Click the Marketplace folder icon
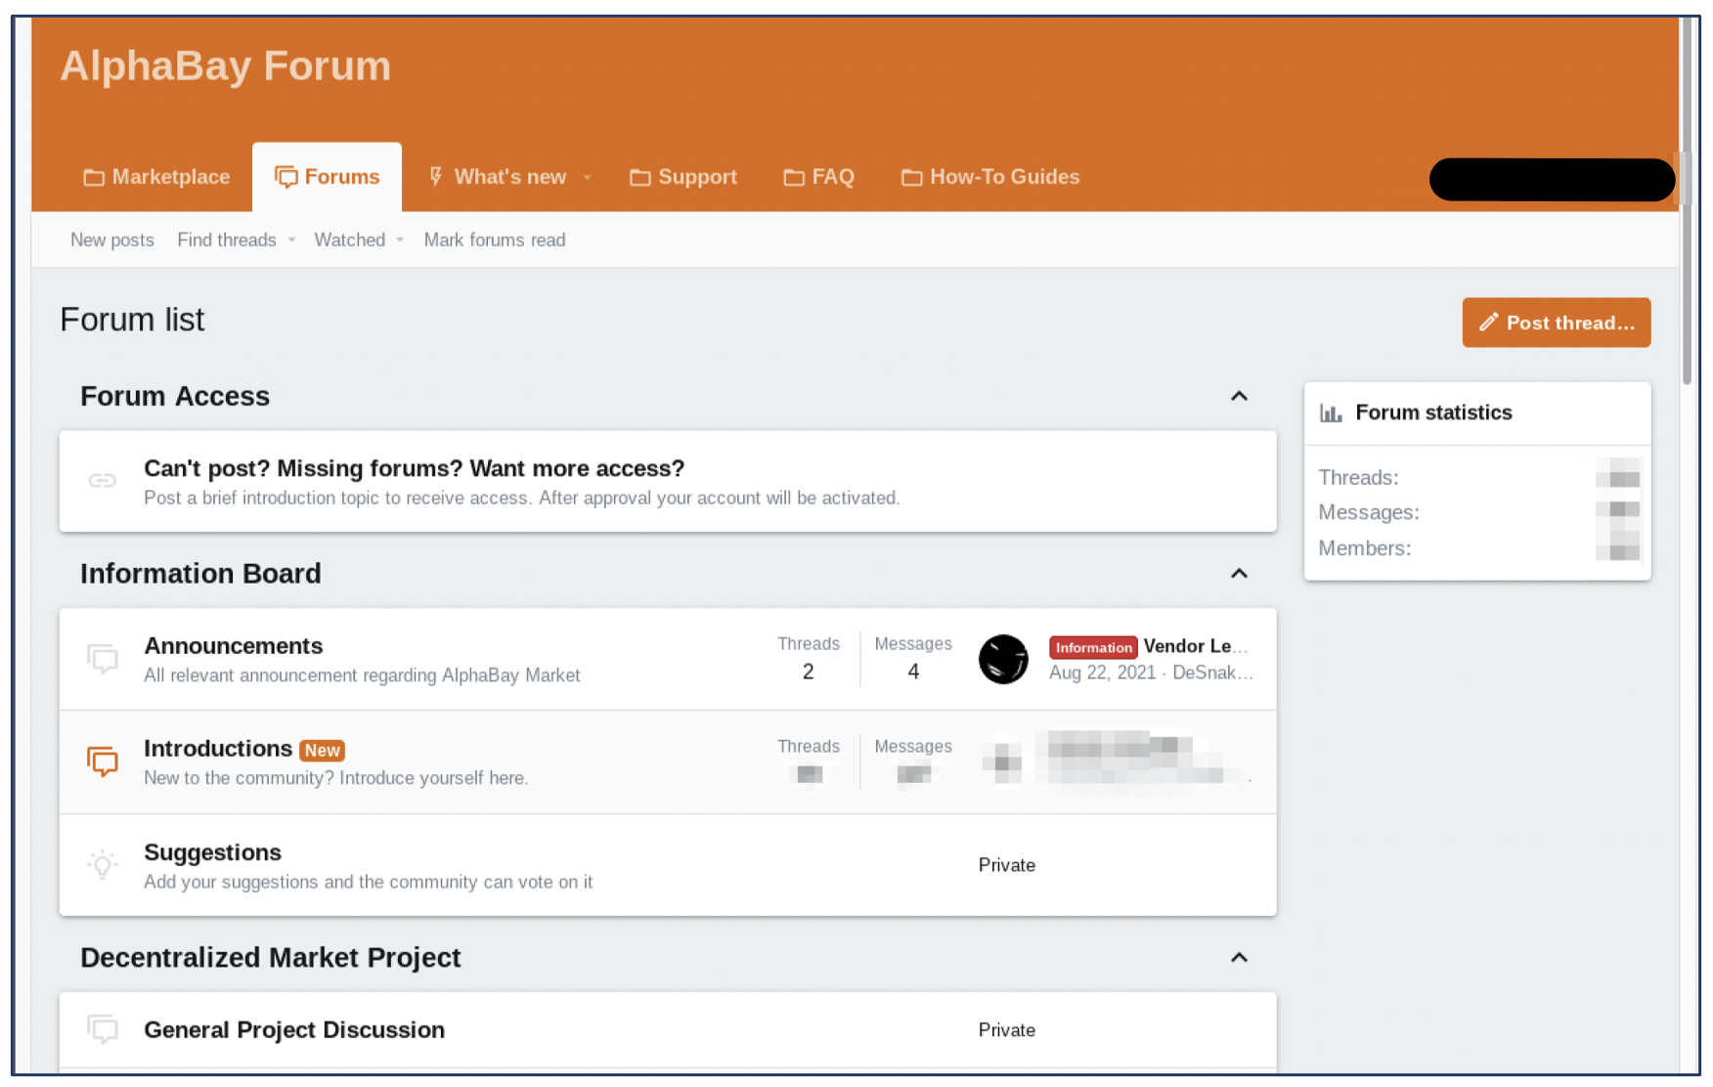The image size is (1713, 1087). (94, 177)
